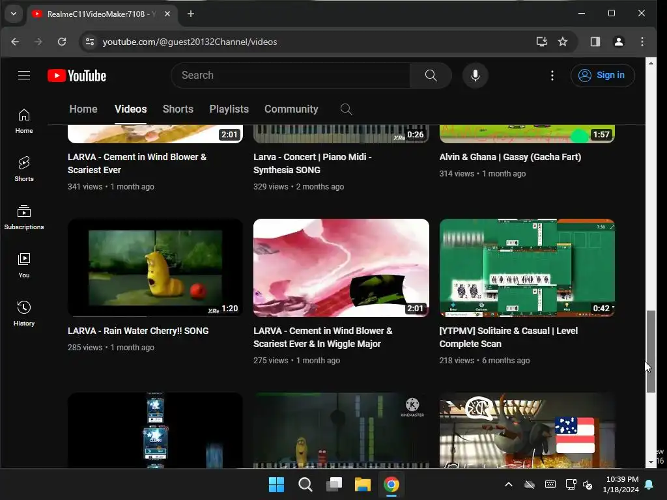
Task: Open taskbar Search
Action: click(x=305, y=484)
